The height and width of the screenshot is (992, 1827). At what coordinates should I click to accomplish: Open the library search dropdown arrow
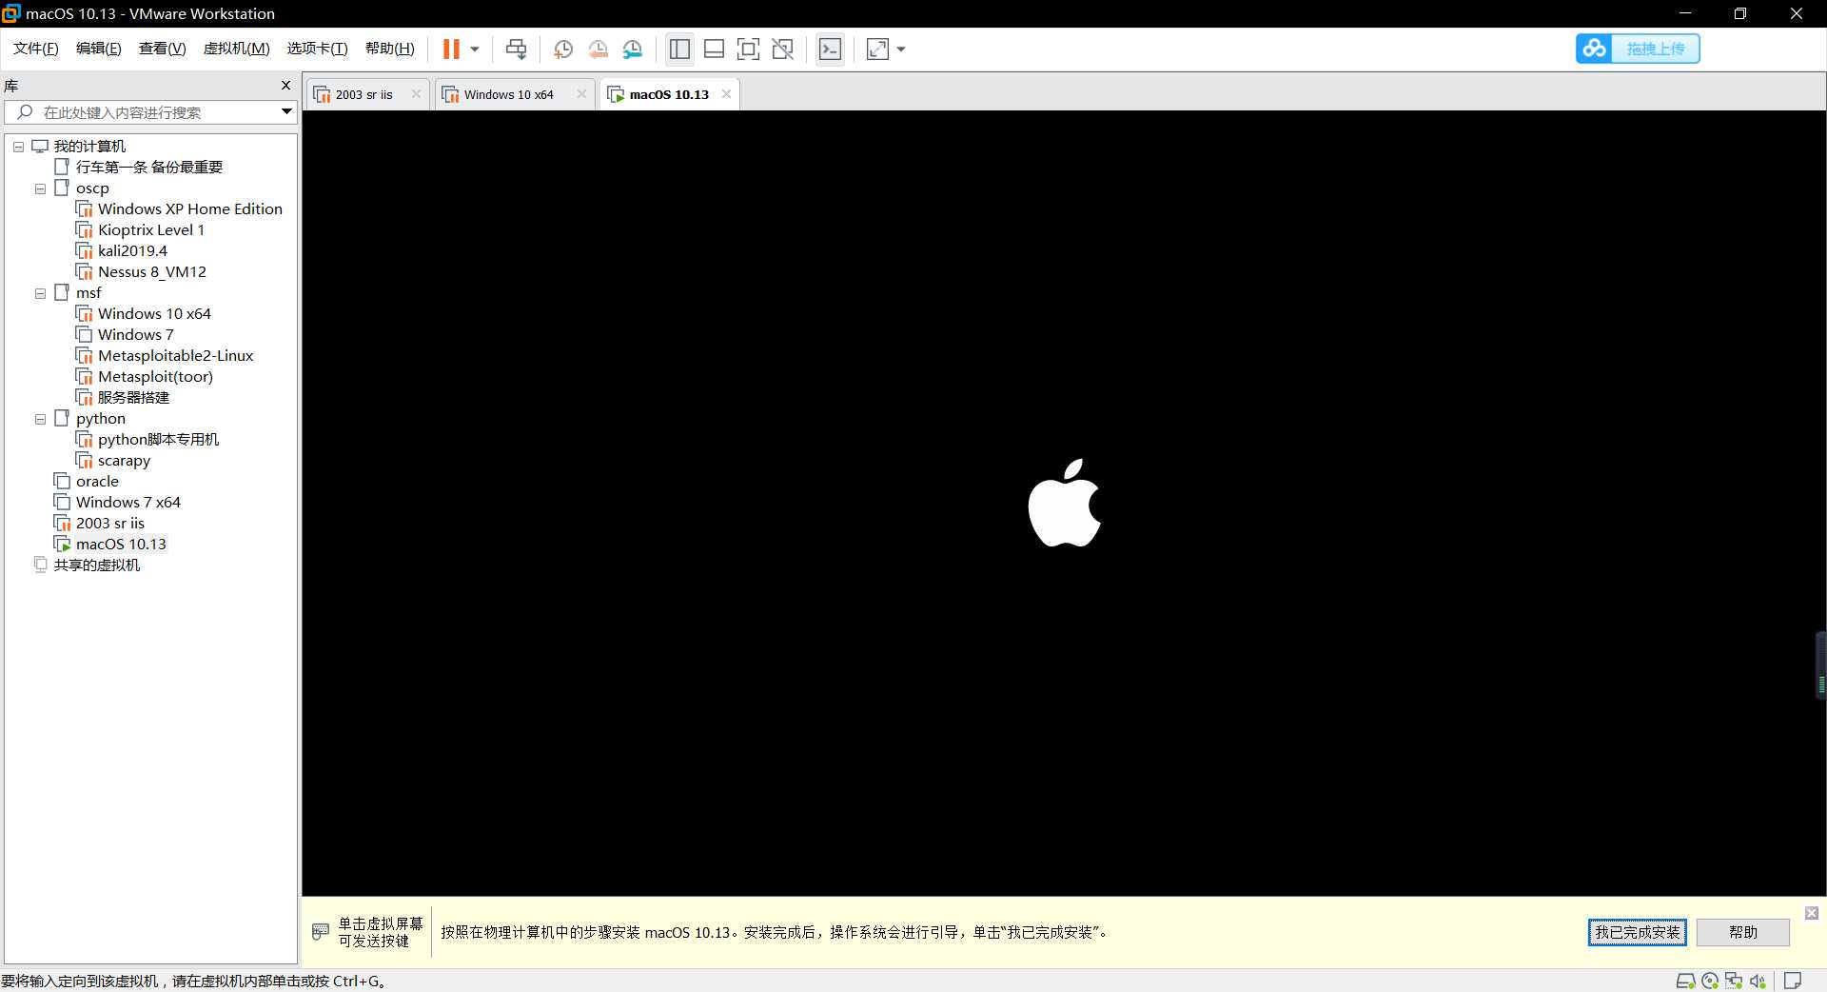coord(286,112)
